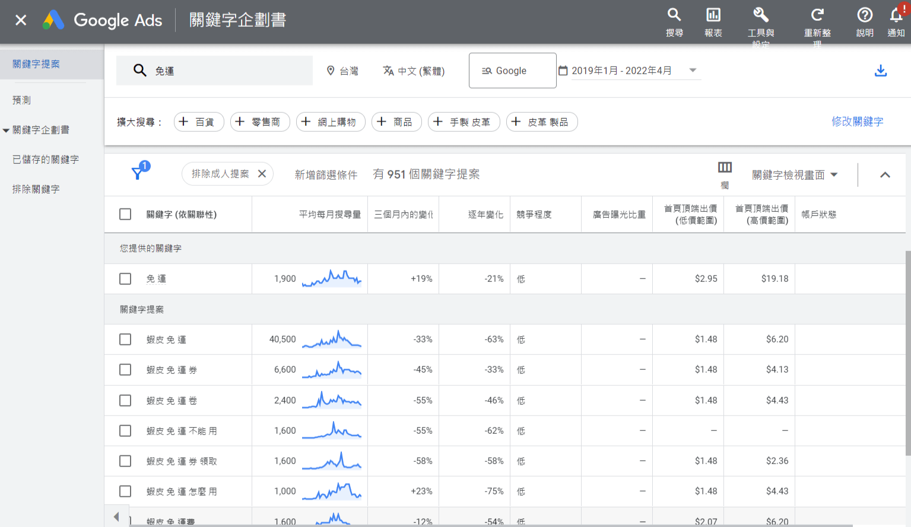Image resolution: width=911 pixels, height=527 pixels.
Task: Check the 蝦皮 免運 卷 row checkbox
Action: tap(125, 401)
